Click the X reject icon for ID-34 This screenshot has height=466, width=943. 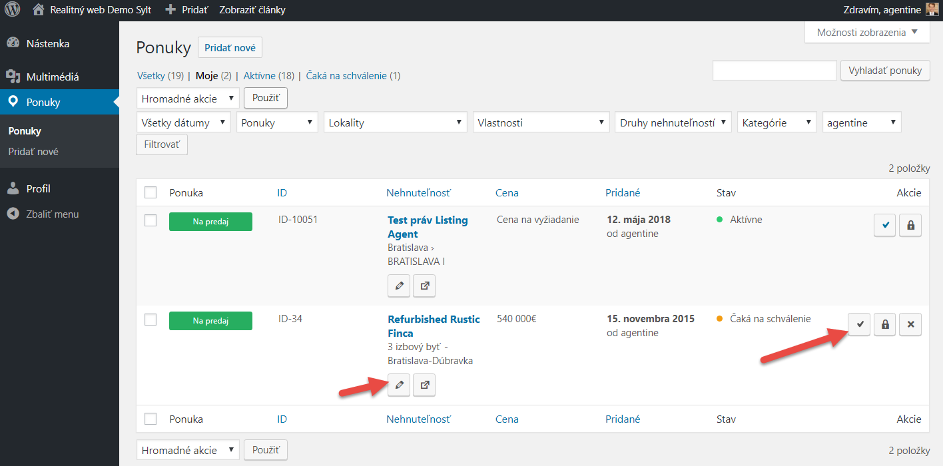[910, 324]
